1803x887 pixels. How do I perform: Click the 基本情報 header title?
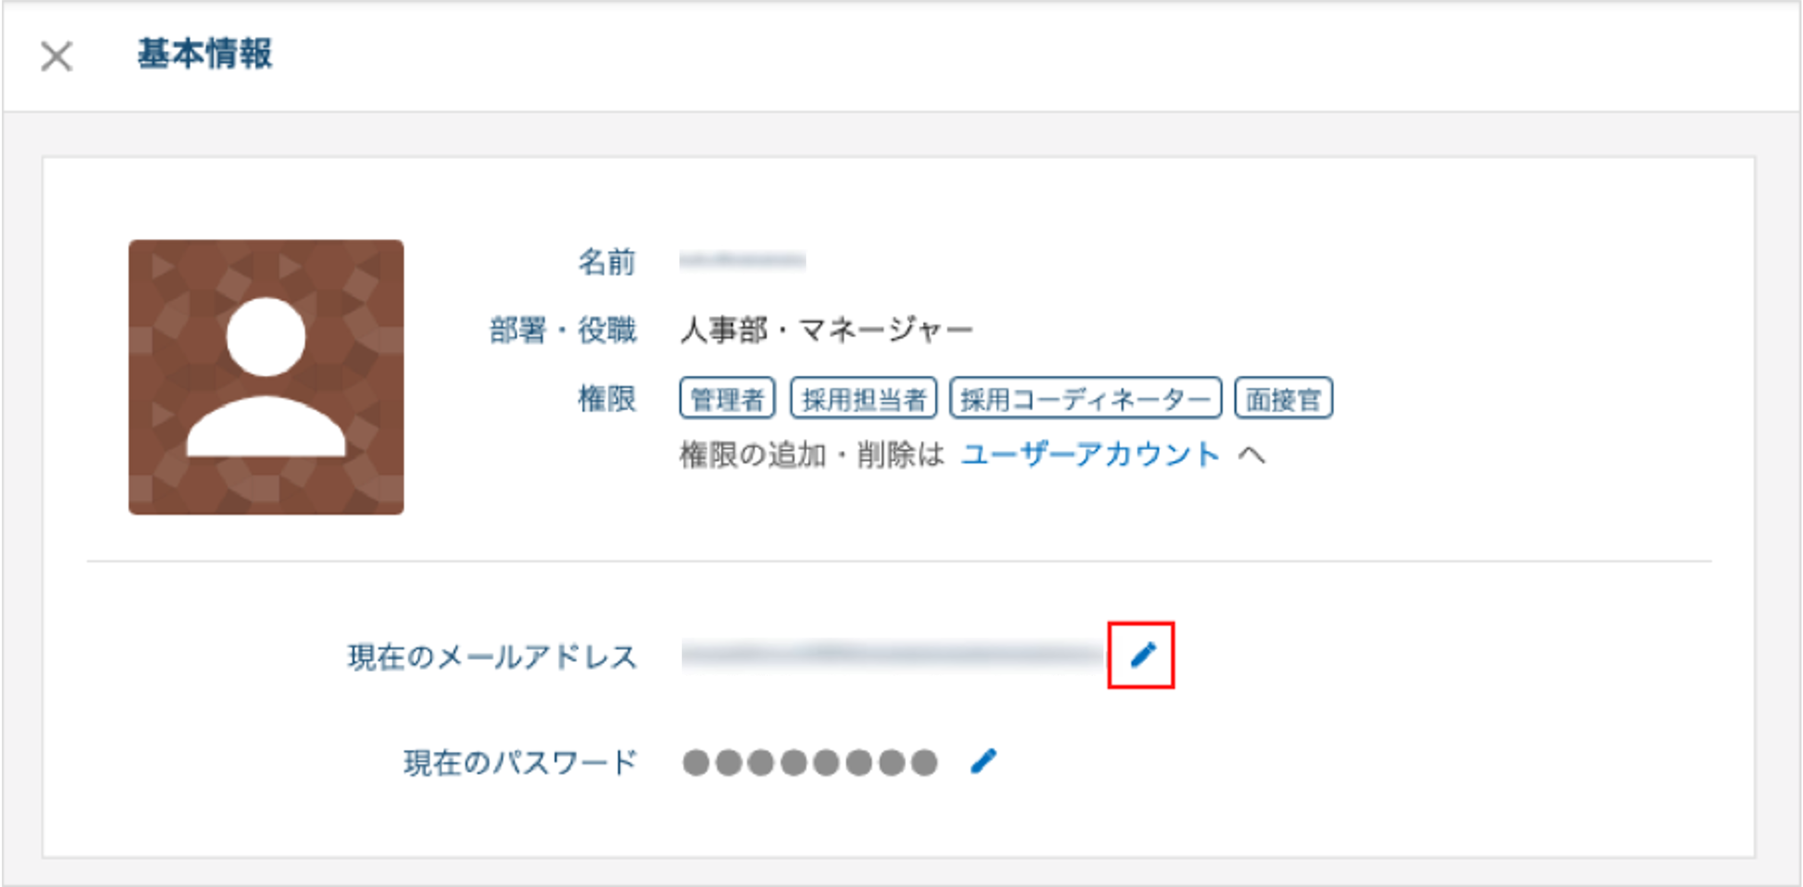tap(205, 54)
